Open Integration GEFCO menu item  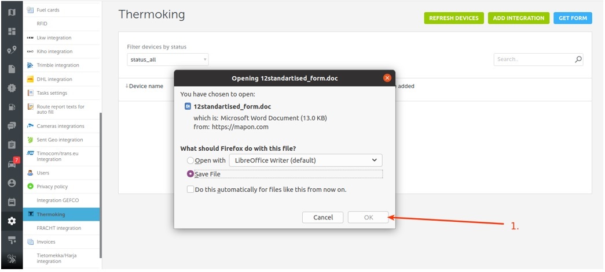click(x=62, y=200)
